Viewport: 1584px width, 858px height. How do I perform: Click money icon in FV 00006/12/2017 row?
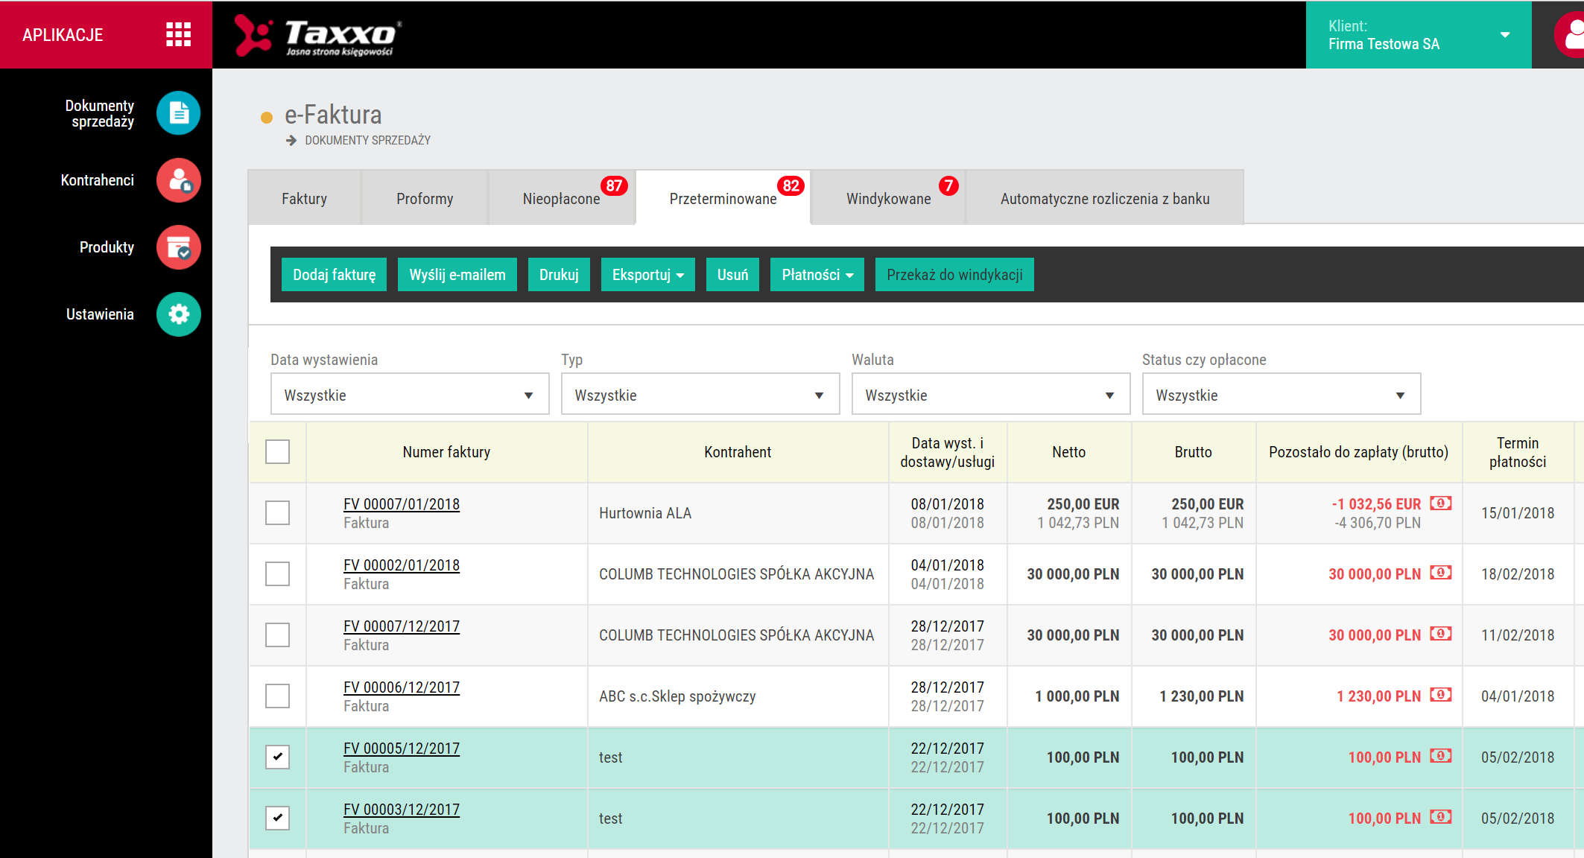pyautogui.click(x=1440, y=695)
